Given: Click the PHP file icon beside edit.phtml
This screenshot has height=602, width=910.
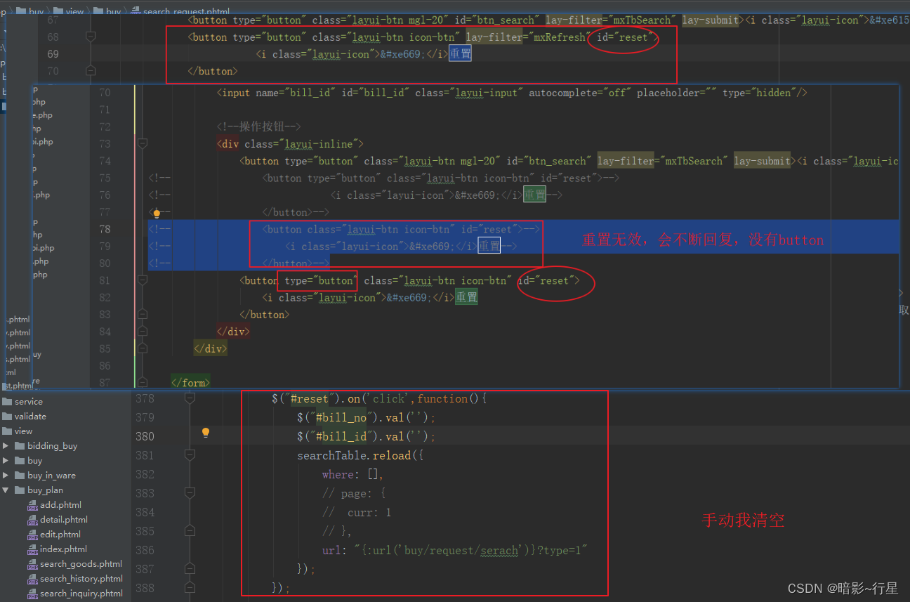Looking at the screenshot, I should (x=32, y=535).
